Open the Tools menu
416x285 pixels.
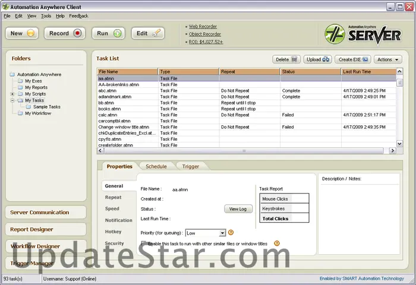(46, 16)
